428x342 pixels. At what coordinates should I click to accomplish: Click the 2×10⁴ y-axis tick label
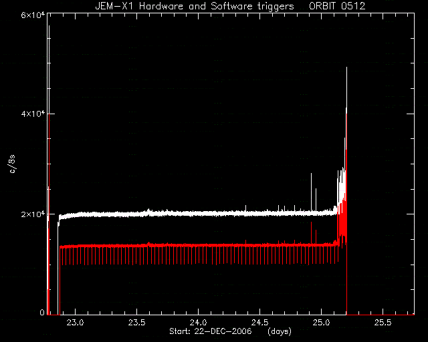coord(33,214)
